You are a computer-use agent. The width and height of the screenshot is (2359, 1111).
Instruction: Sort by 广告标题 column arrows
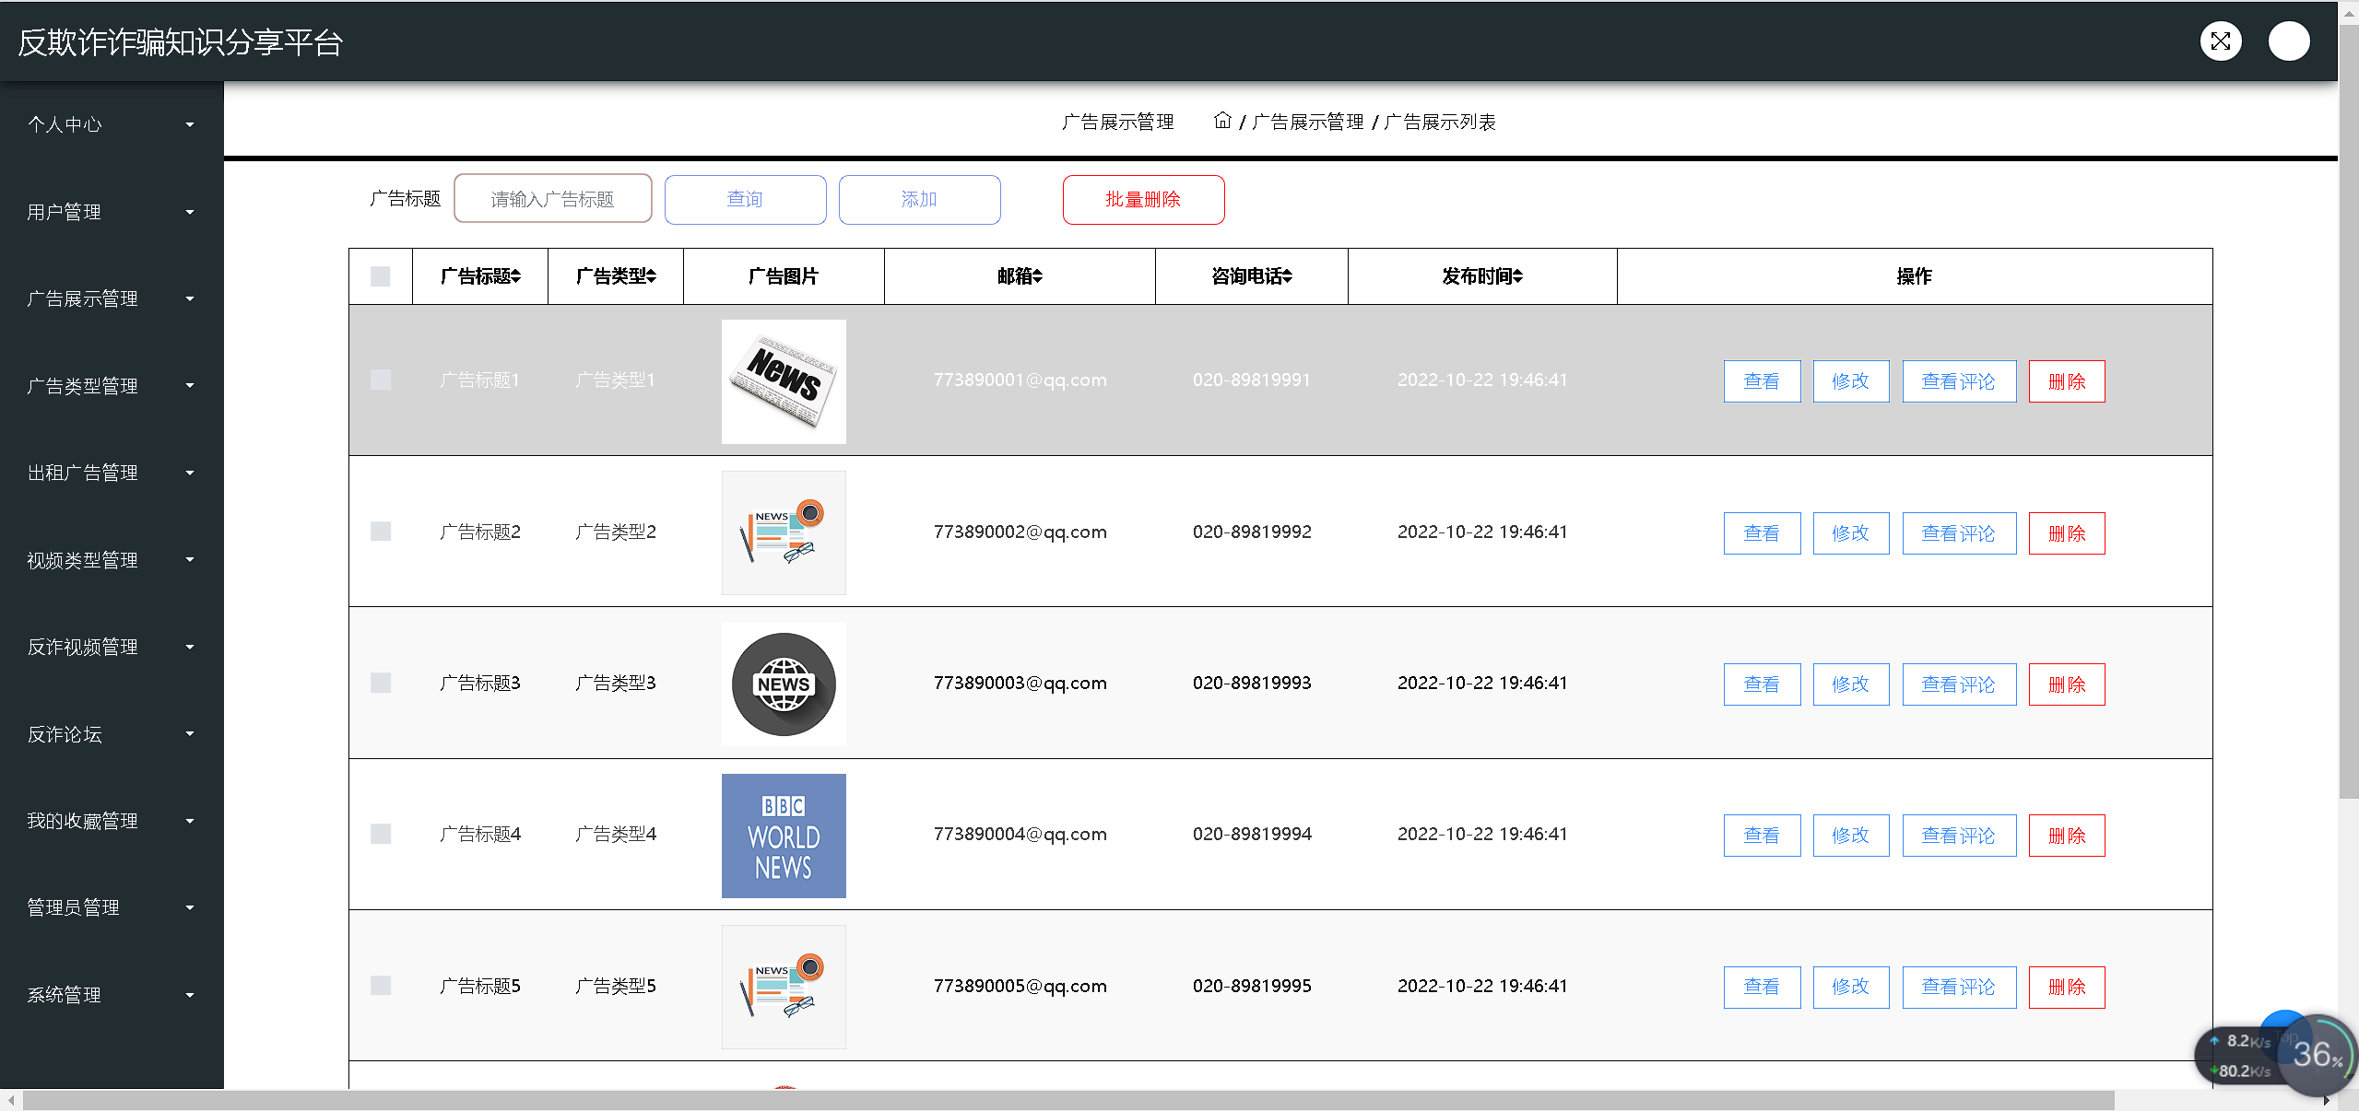coord(516,276)
